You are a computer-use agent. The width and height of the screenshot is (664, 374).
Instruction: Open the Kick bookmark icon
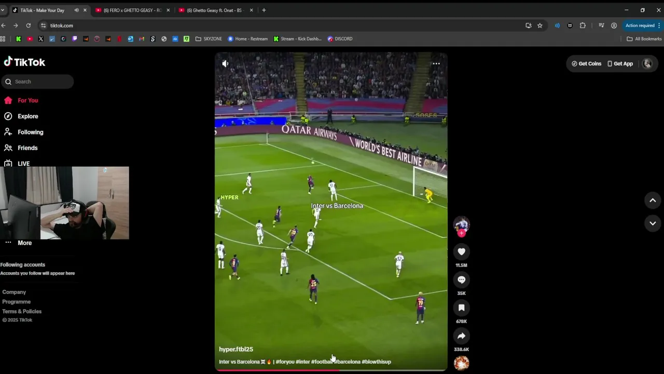[19, 39]
